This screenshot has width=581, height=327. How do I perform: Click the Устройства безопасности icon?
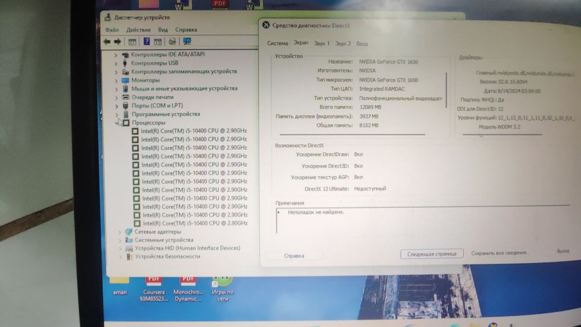(130, 256)
